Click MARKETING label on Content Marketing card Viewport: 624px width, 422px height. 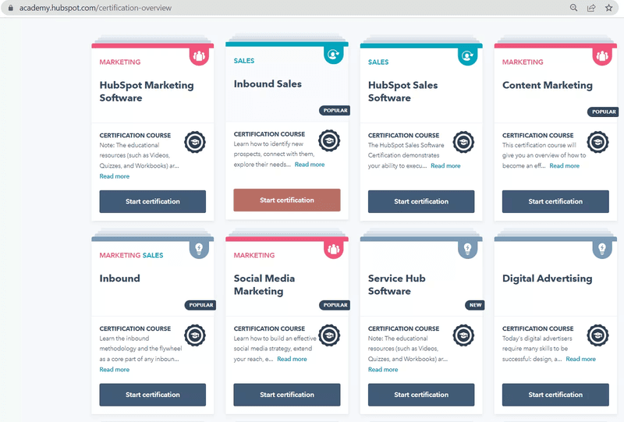[x=523, y=62]
